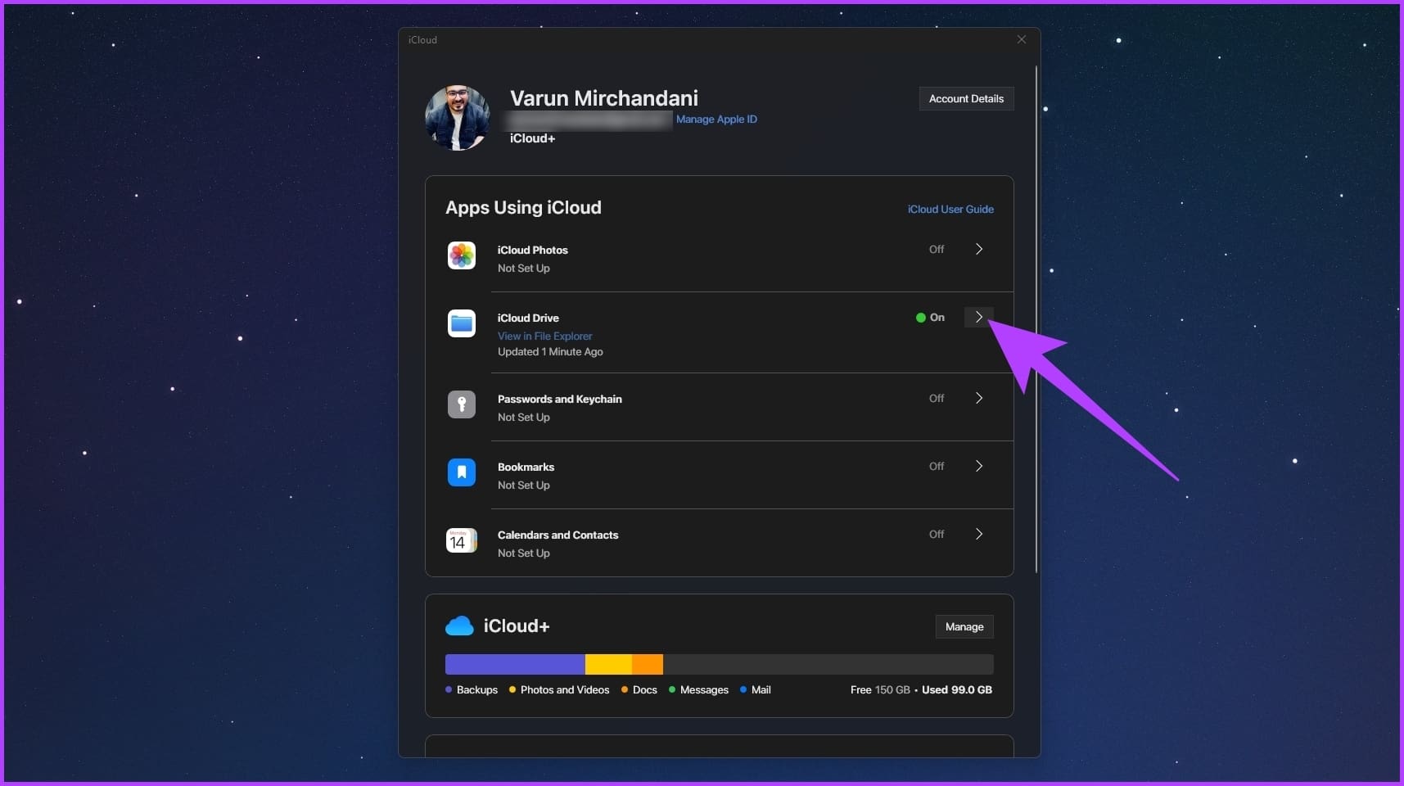Click the iCloud+ plan label under the name
The image size is (1404, 786).
pos(532,138)
